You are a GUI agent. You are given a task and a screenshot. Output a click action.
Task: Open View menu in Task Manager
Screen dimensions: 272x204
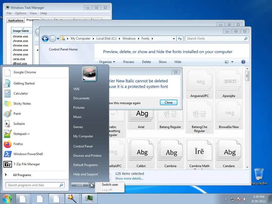click(33, 13)
